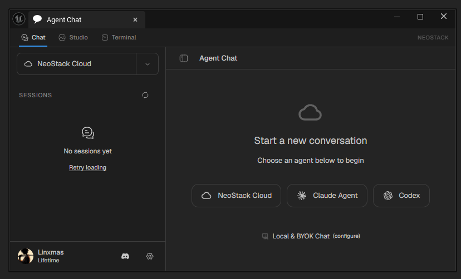The height and width of the screenshot is (279, 461).
Task: Click the No sessions yet text
Action: (87, 151)
